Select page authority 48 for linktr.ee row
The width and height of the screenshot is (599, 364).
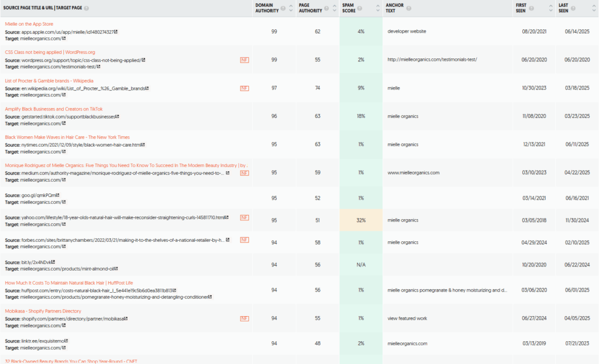(x=318, y=344)
